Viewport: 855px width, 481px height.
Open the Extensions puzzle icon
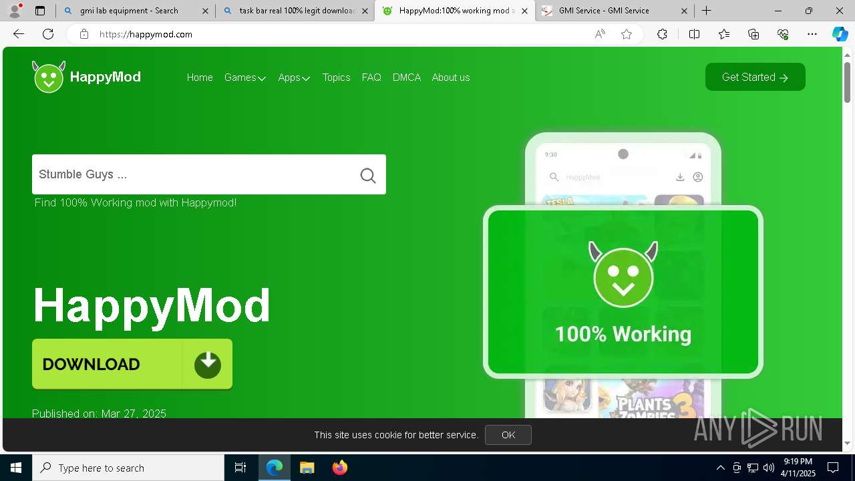[662, 34]
